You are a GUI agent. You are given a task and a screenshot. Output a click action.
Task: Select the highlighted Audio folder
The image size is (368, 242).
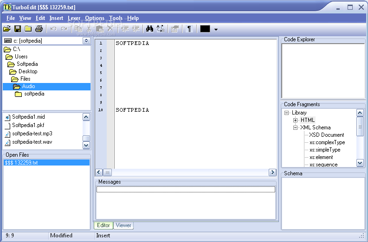coord(46,86)
